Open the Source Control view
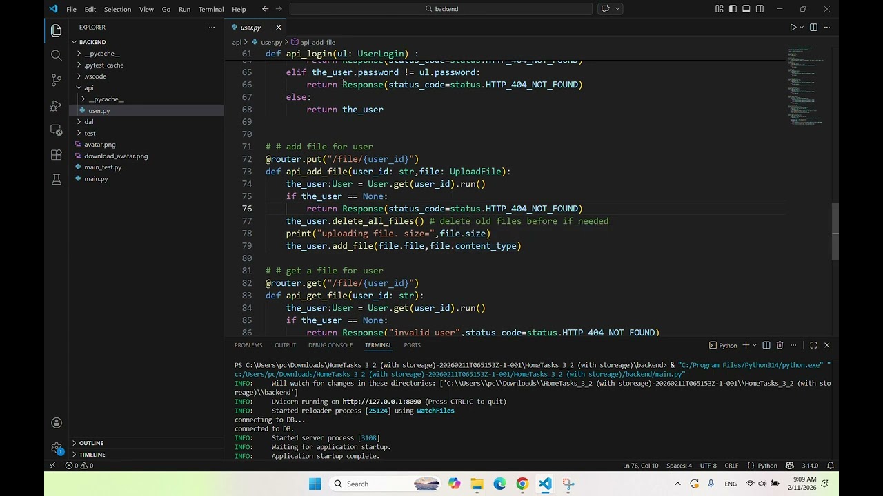Viewport: 883px width, 496px height. point(57,80)
